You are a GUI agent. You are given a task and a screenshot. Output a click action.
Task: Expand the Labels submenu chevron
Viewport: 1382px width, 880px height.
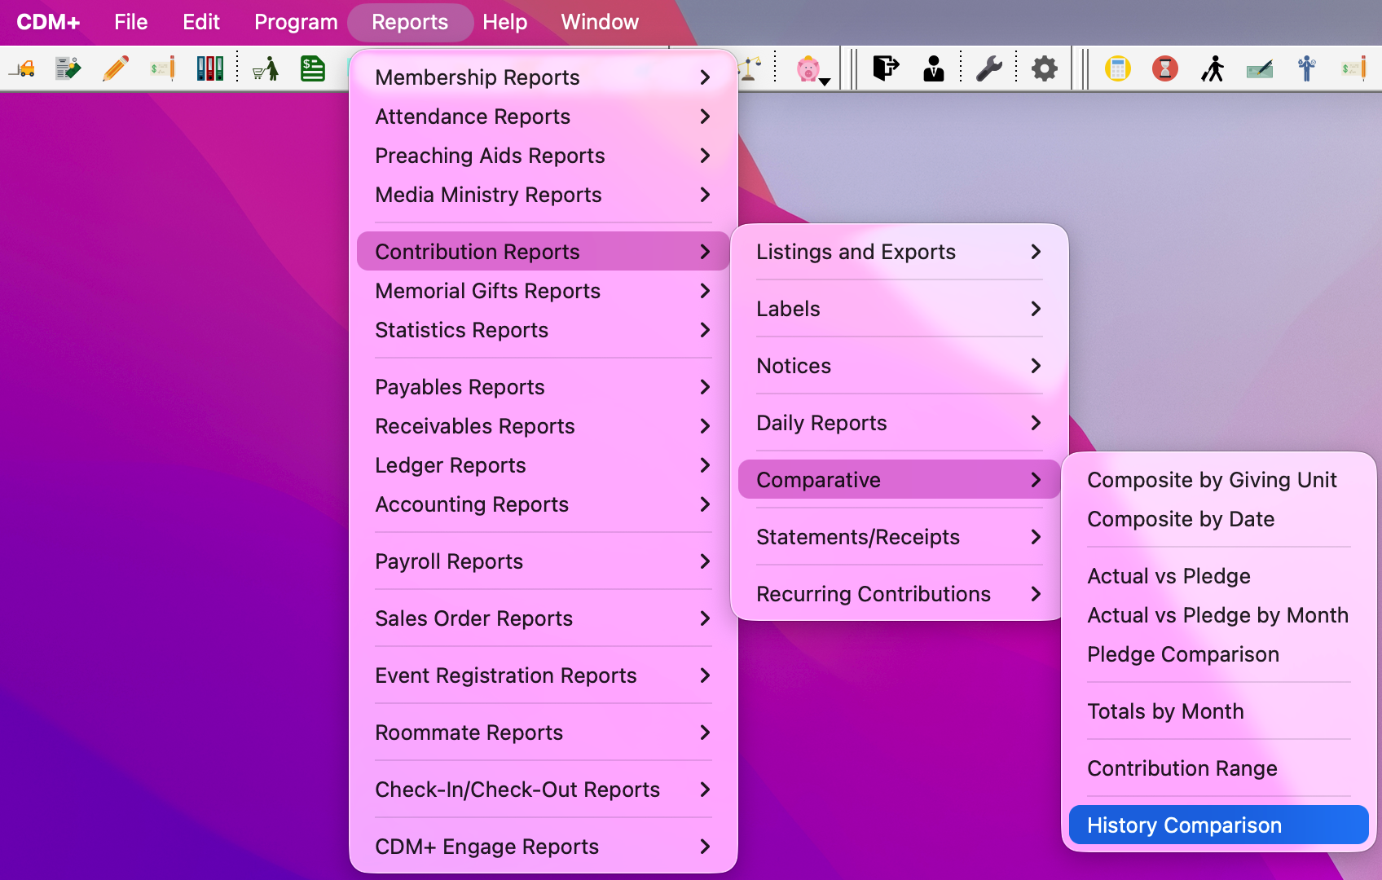[1036, 309]
